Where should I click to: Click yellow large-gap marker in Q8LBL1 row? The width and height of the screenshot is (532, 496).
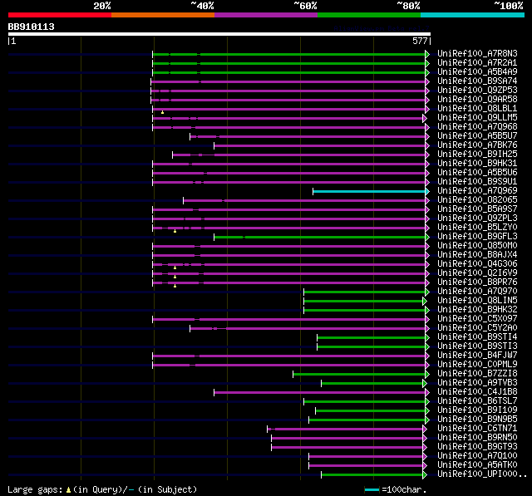click(x=163, y=112)
